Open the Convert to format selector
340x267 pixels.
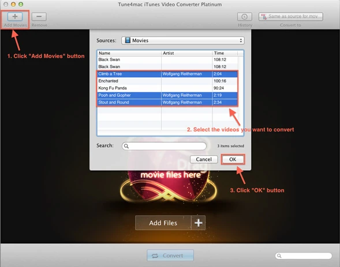point(290,17)
